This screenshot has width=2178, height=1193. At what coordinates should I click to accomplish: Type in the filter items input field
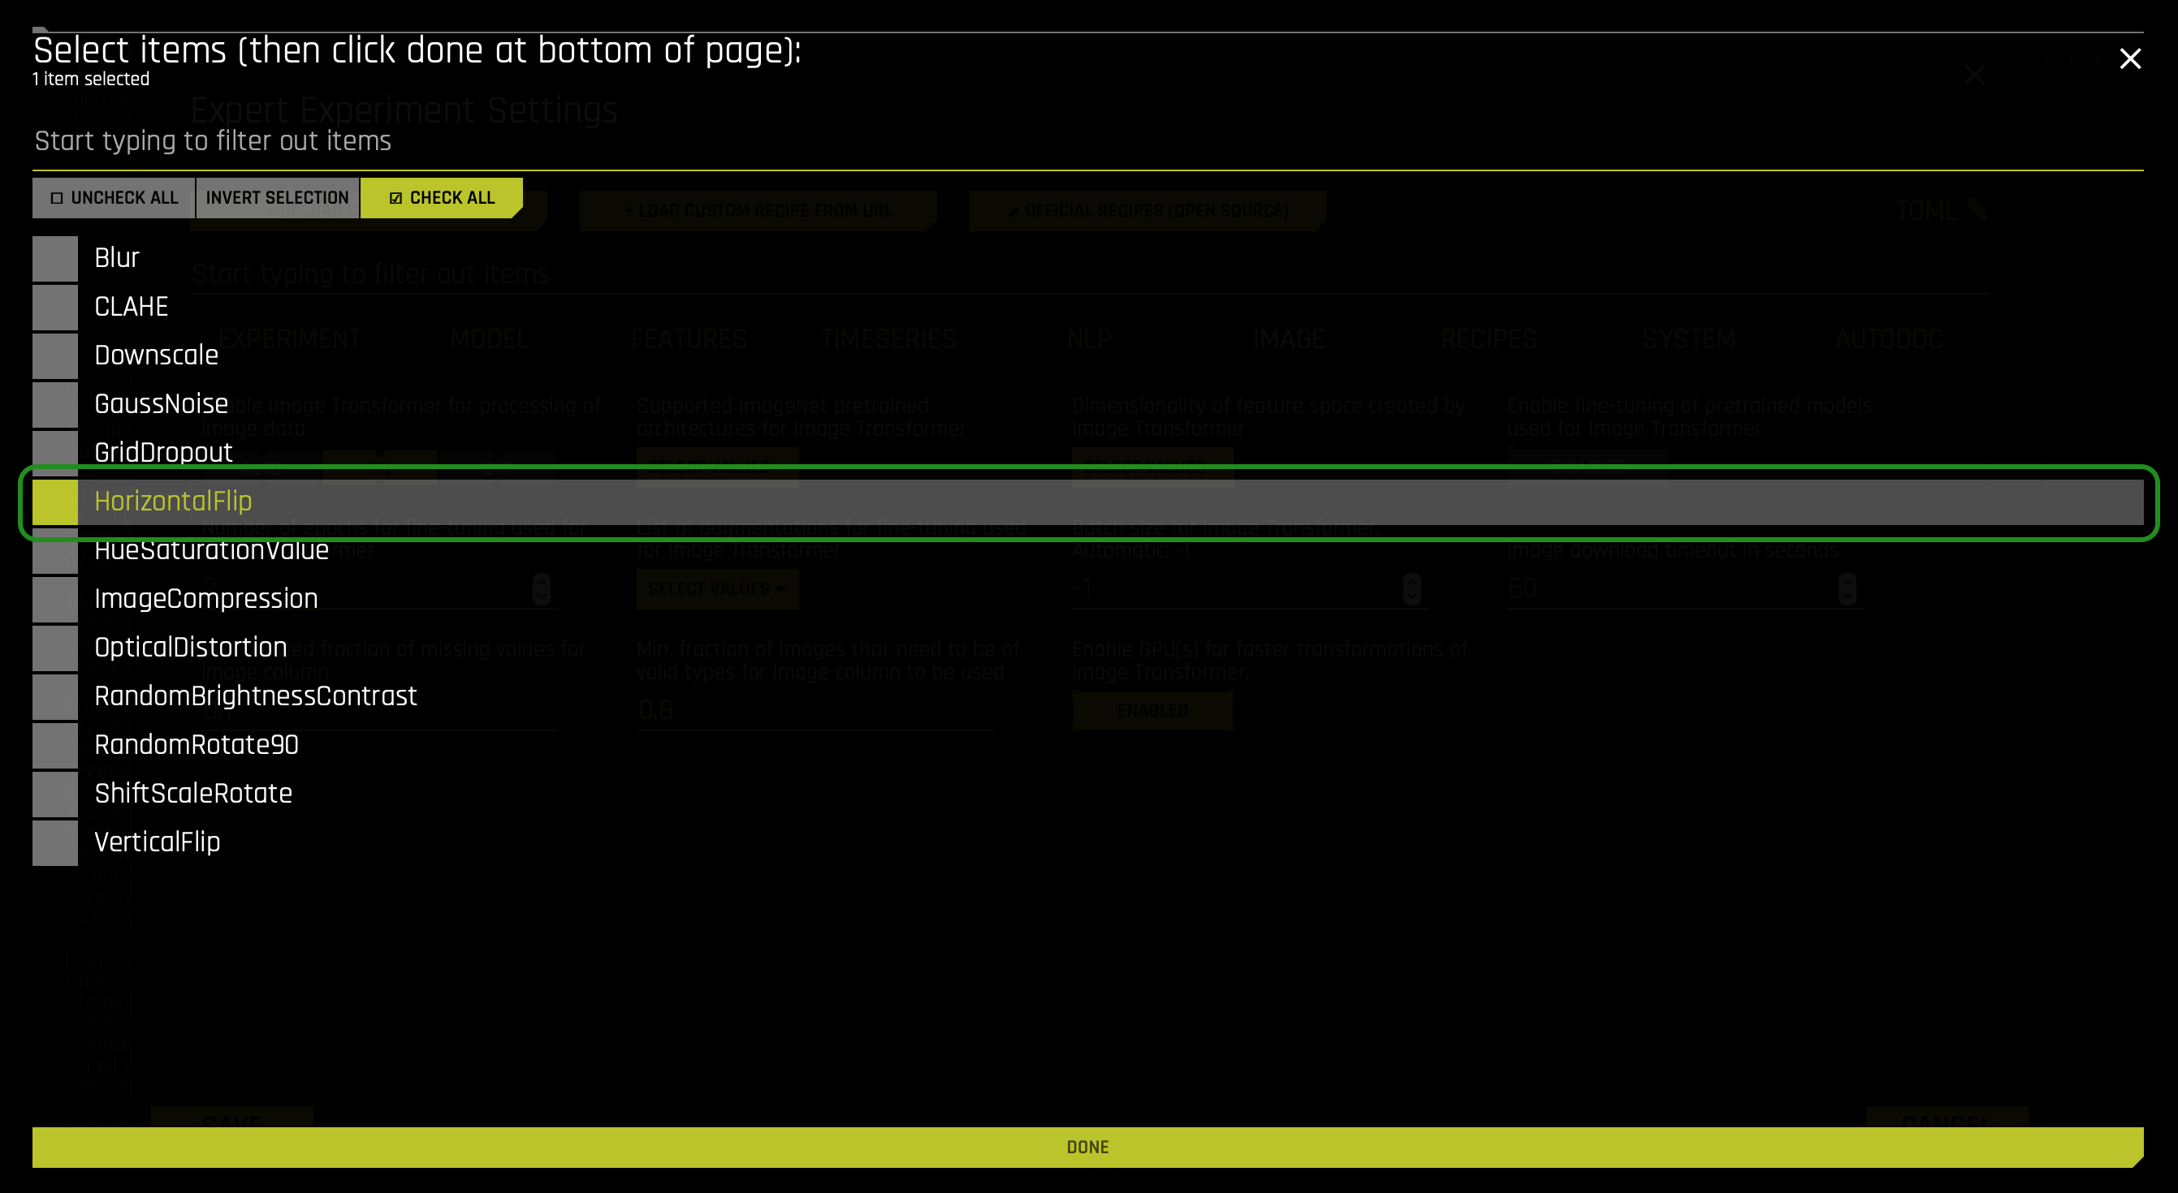pyautogui.click(x=1087, y=141)
